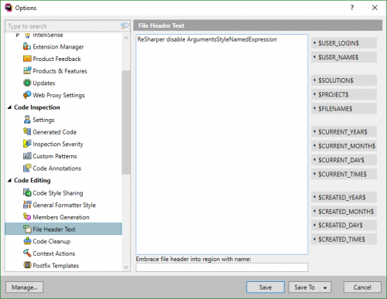Screen dimensions: 387x299
Task: Close the Options dialog
Action: click(x=375, y=8)
